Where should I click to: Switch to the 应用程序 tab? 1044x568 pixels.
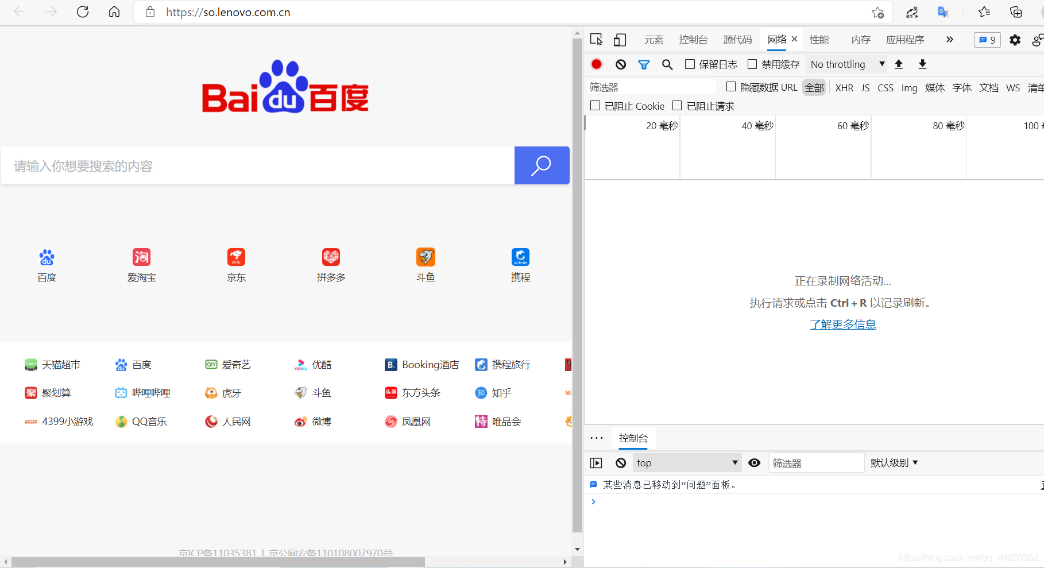pyautogui.click(x=905, y=40)
